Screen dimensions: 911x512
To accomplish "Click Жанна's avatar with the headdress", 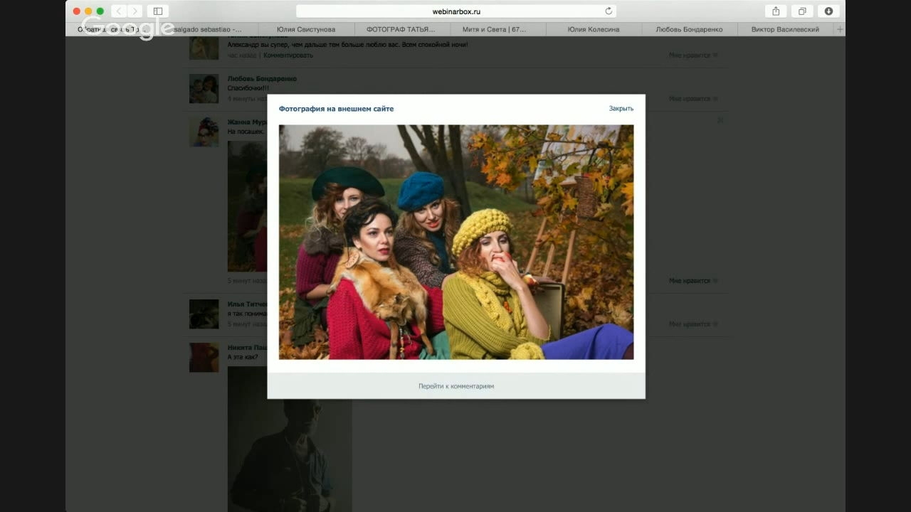I will coord(204,132).
